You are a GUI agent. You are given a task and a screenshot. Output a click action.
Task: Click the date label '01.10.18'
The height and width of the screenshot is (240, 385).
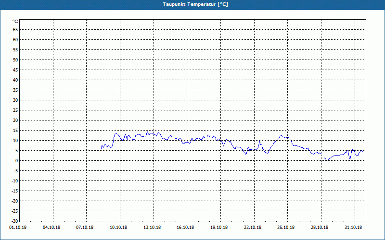[x=18, y=228]
